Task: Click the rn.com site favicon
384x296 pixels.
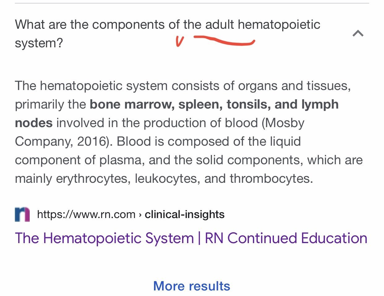Action: [22, 214]
